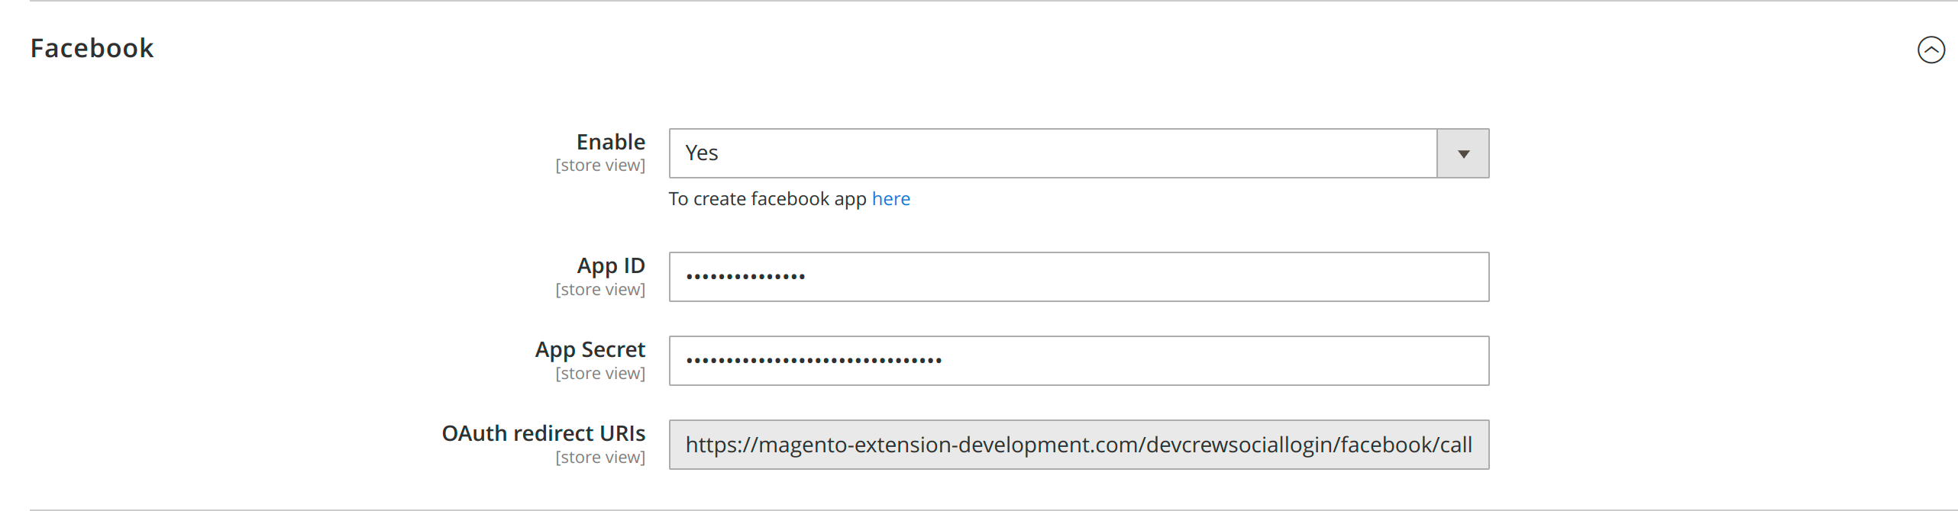Click the OAuth redirect URIs label

click(544, 432)
